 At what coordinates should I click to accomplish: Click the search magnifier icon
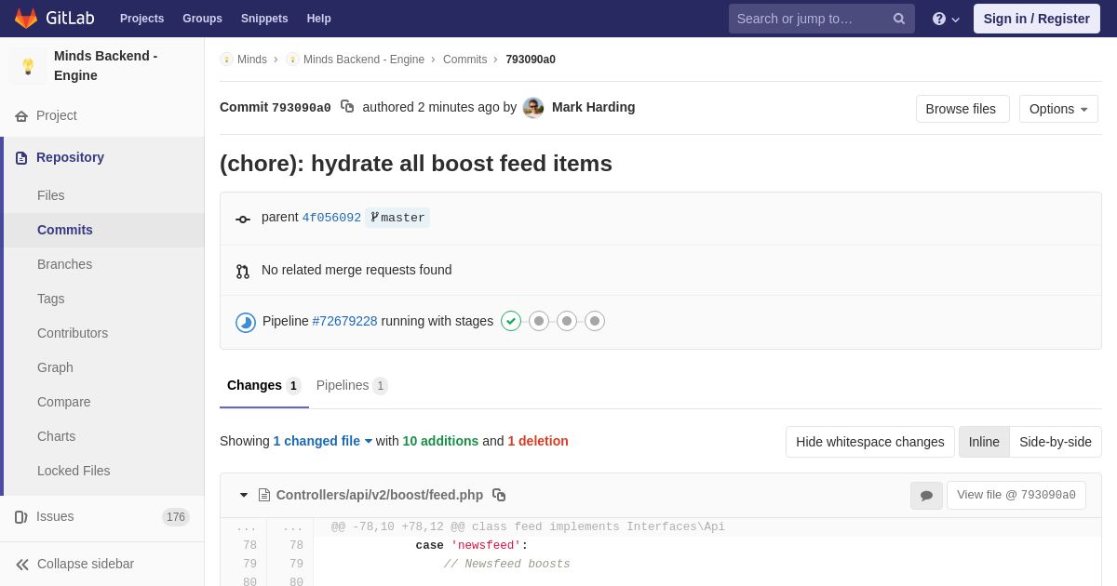click(899, 19)
